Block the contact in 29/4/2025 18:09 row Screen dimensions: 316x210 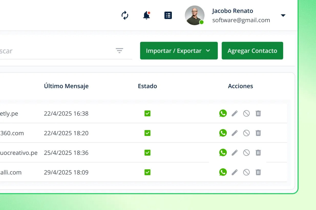click(x=246, y=172)
